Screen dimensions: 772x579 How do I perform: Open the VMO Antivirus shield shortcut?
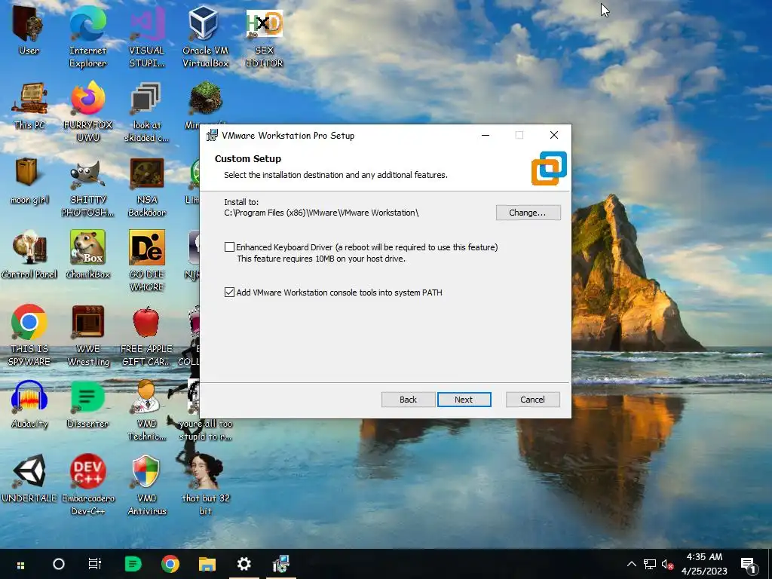pos(146,485)
